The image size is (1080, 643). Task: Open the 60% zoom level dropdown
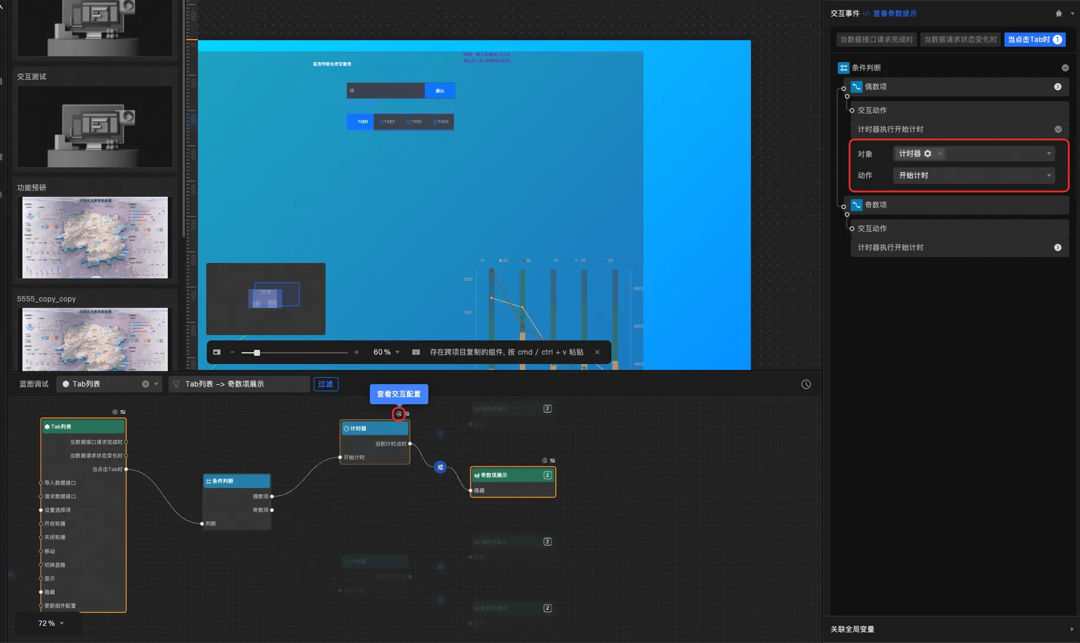[386, 352]
